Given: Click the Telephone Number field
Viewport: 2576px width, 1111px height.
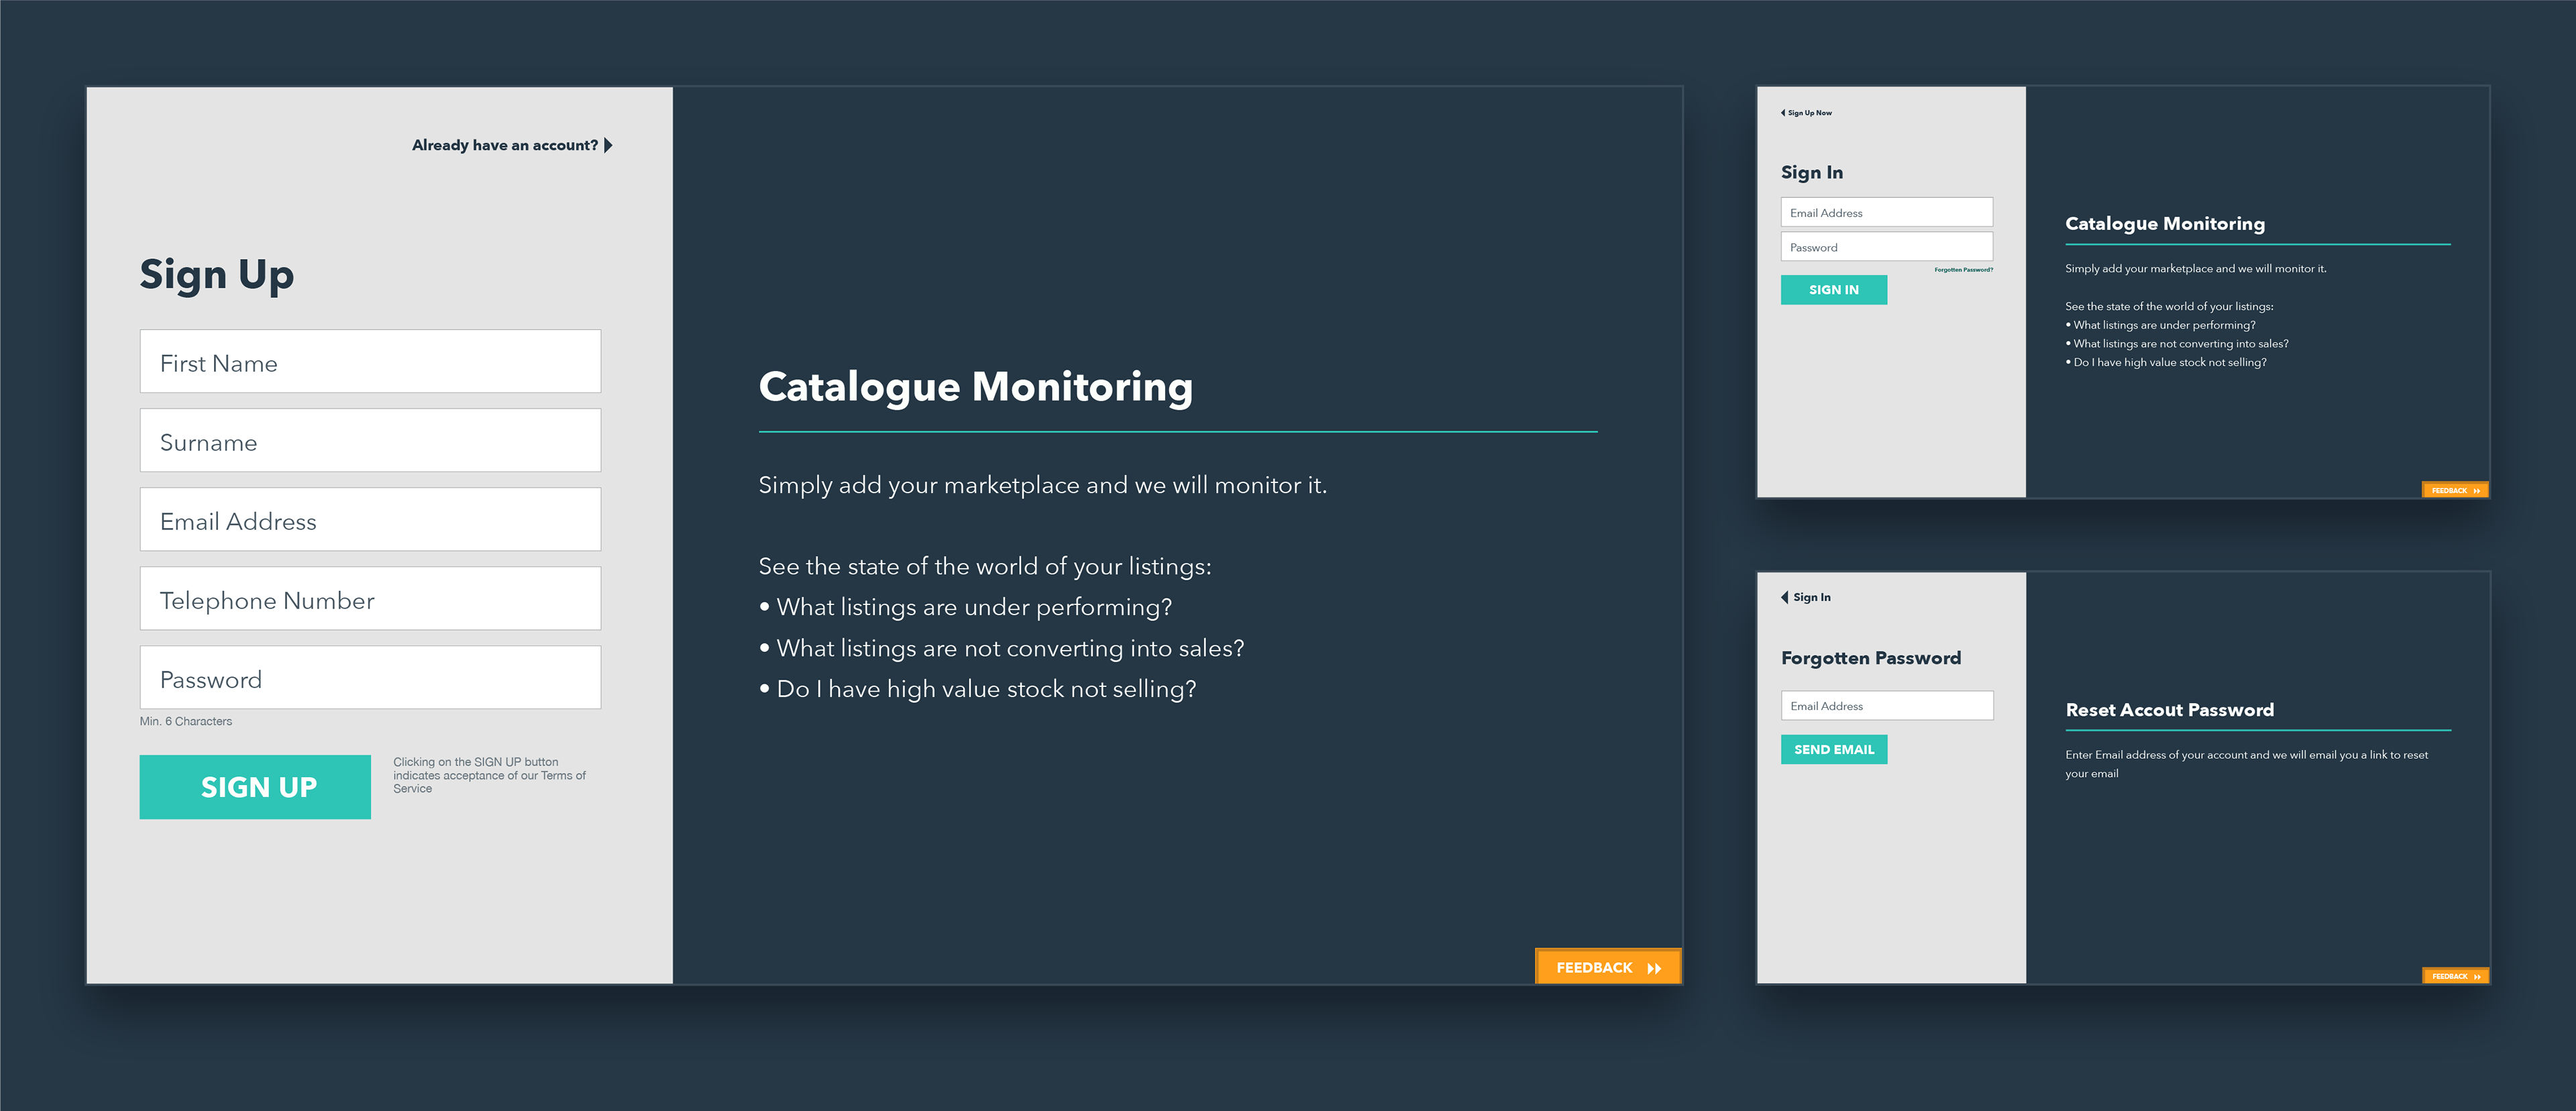Looking at the screenshot, I should [370, 599].
